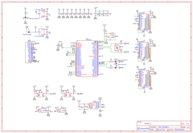Click capacitor C18 10uF next to U1
This screenshot has height=133, width=193.
pyautogui.click(x=47, y=32)
